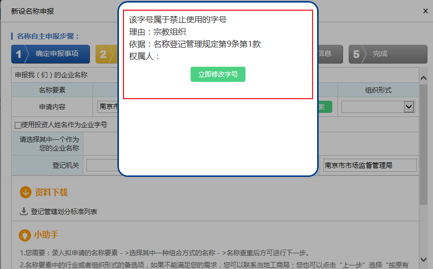Viewport: 433px width, 269px height.
Task: Click the 权属人： line in popup
Action: 144,56
